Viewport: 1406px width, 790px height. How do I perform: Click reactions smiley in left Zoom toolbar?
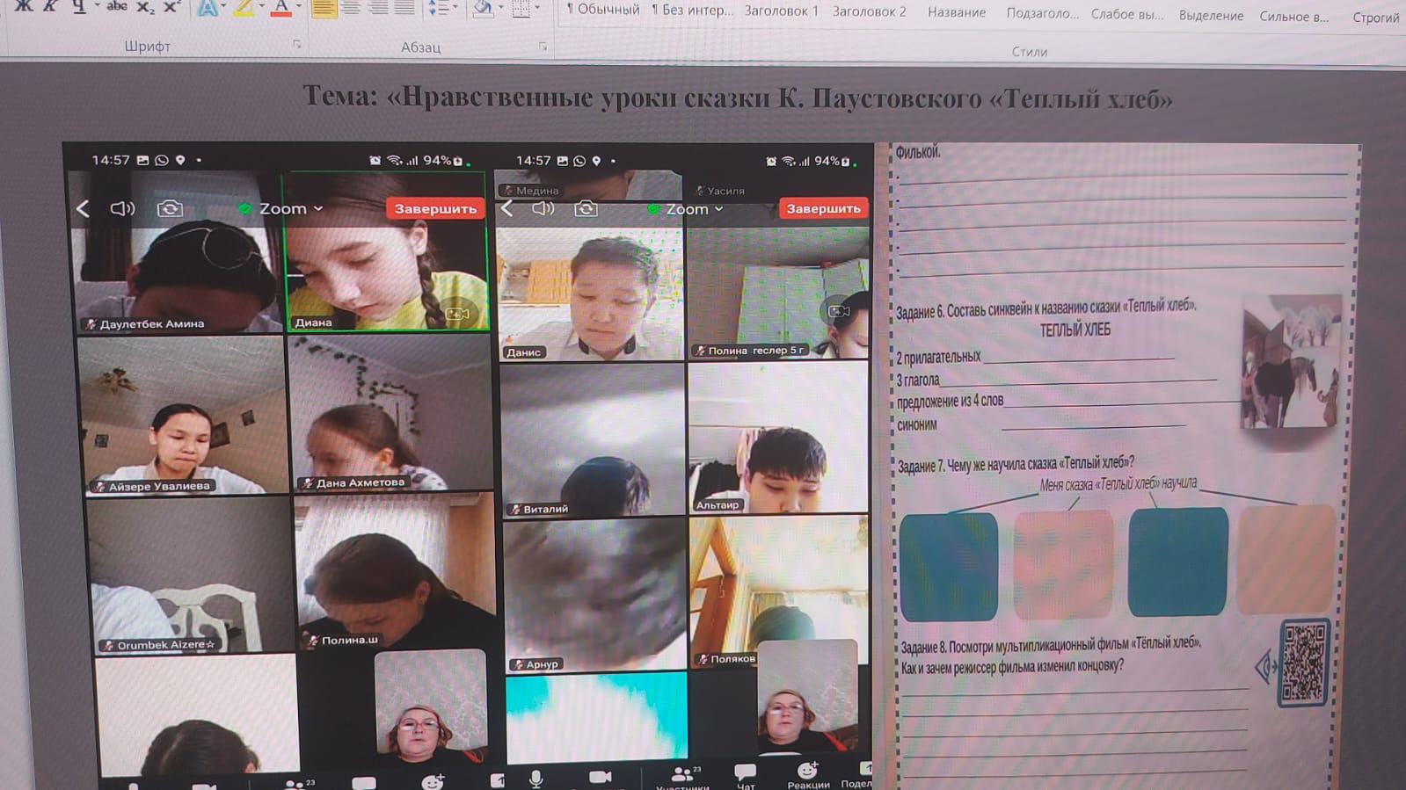[433, 781]
